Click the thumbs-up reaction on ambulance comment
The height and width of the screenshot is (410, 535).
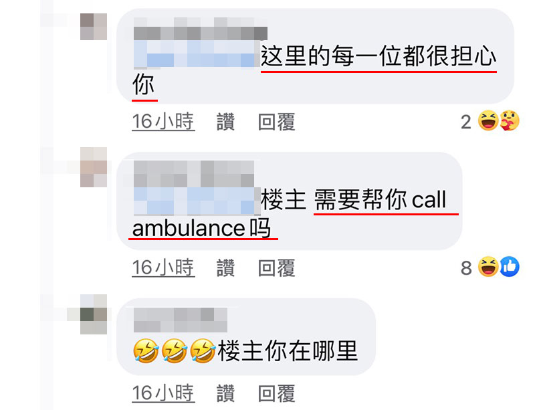click(x=510, y=267)
